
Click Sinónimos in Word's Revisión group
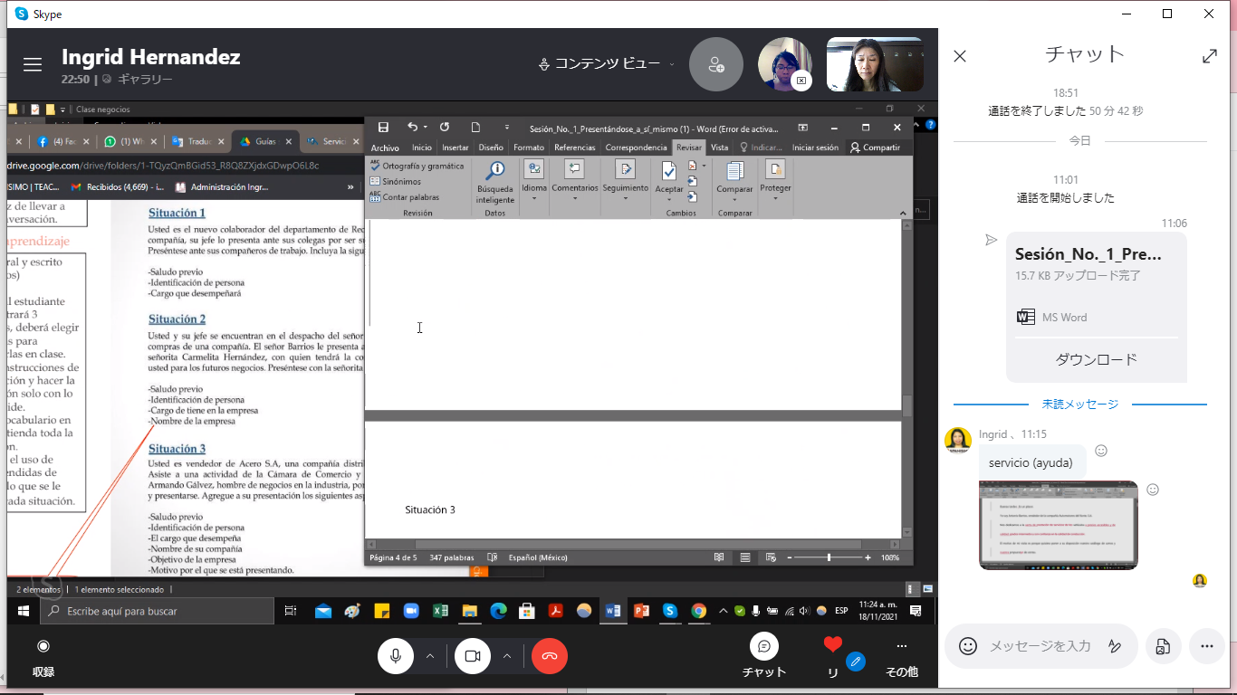pos(395,182)
